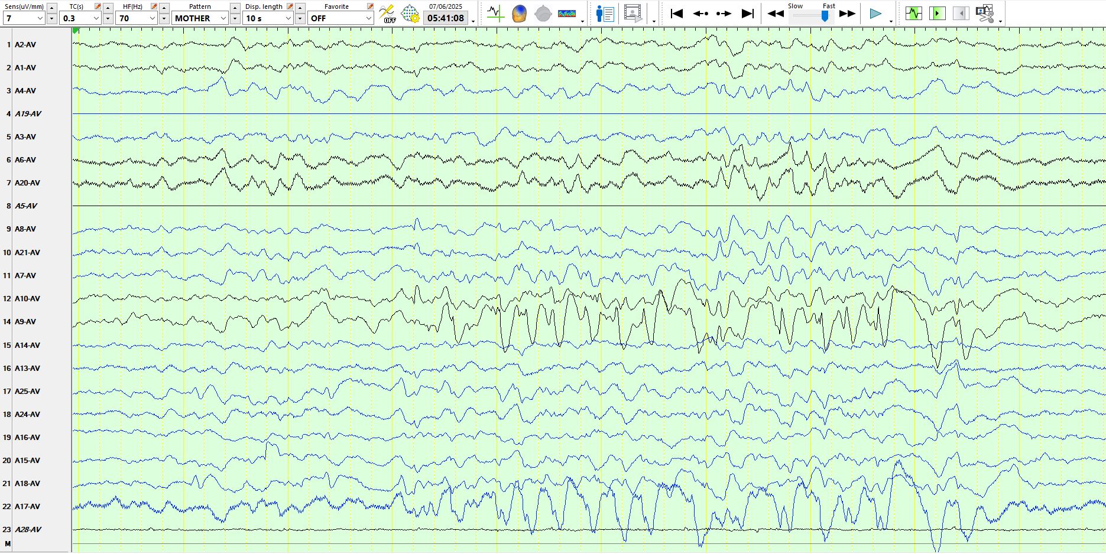Expand the arrow next to the play button
The height and width of the screenshot is (554, 1106).
(891, 21)
